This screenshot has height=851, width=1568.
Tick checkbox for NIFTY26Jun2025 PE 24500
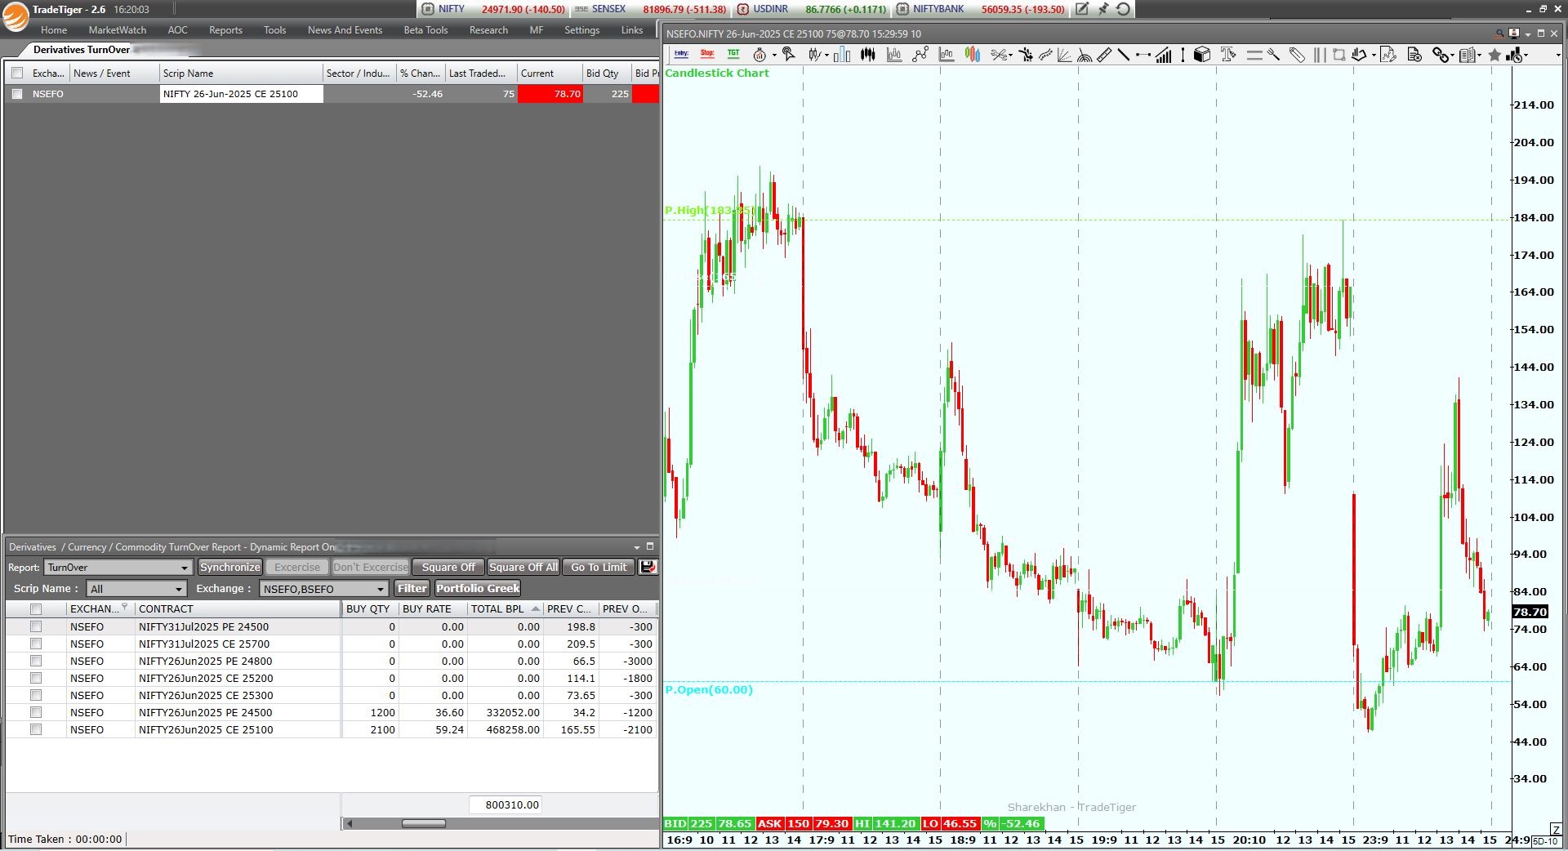pos(36,712)
